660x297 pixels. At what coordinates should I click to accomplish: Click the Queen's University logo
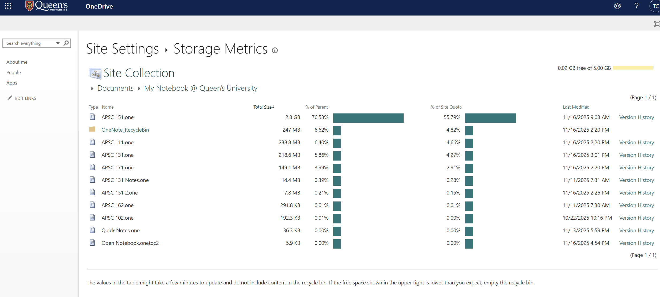46,6
